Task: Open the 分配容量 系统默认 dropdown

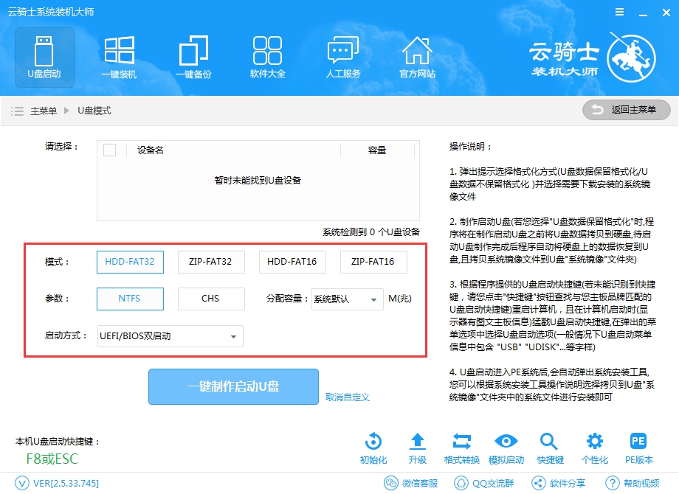Action: coord(348,299)
